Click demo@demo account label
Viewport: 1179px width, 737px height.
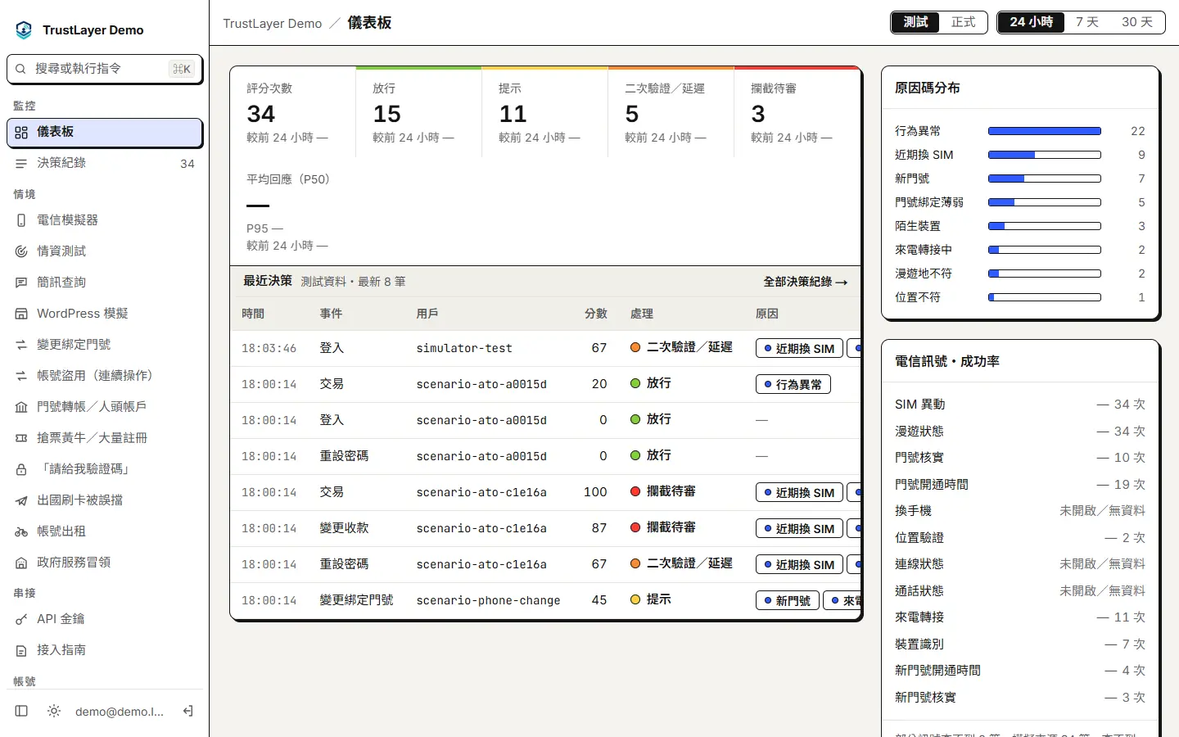pyautogui.click(x=120, y=712)
